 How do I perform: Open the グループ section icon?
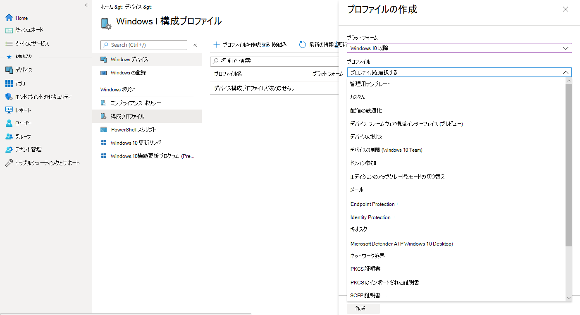click(8, 136)
